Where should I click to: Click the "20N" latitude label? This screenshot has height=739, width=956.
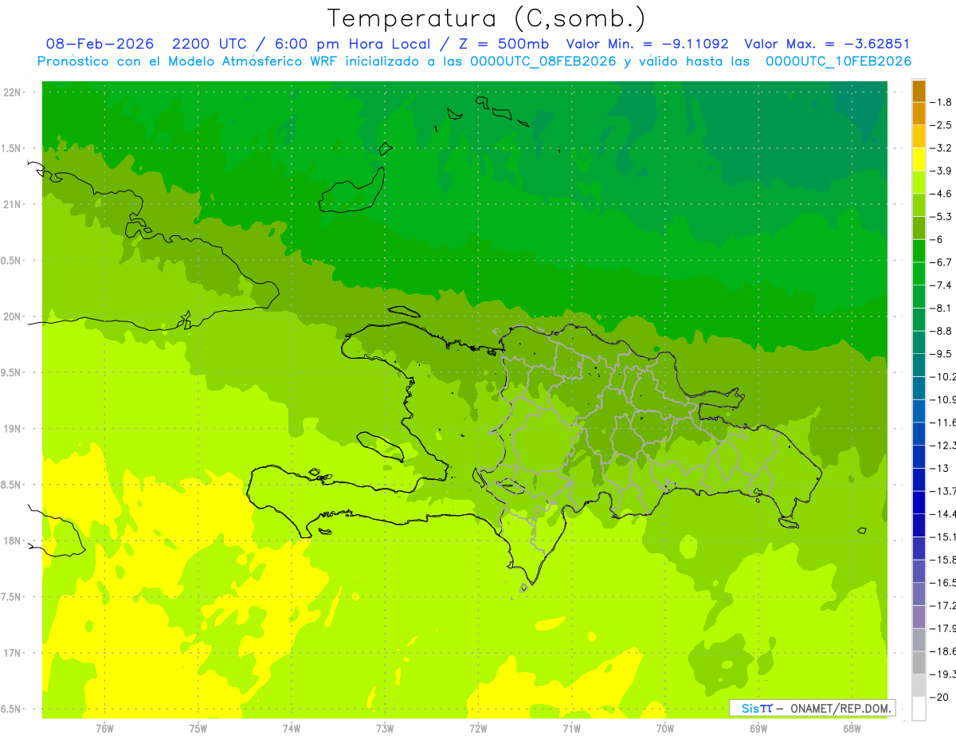pyautogui.click(x=12, y=316)
